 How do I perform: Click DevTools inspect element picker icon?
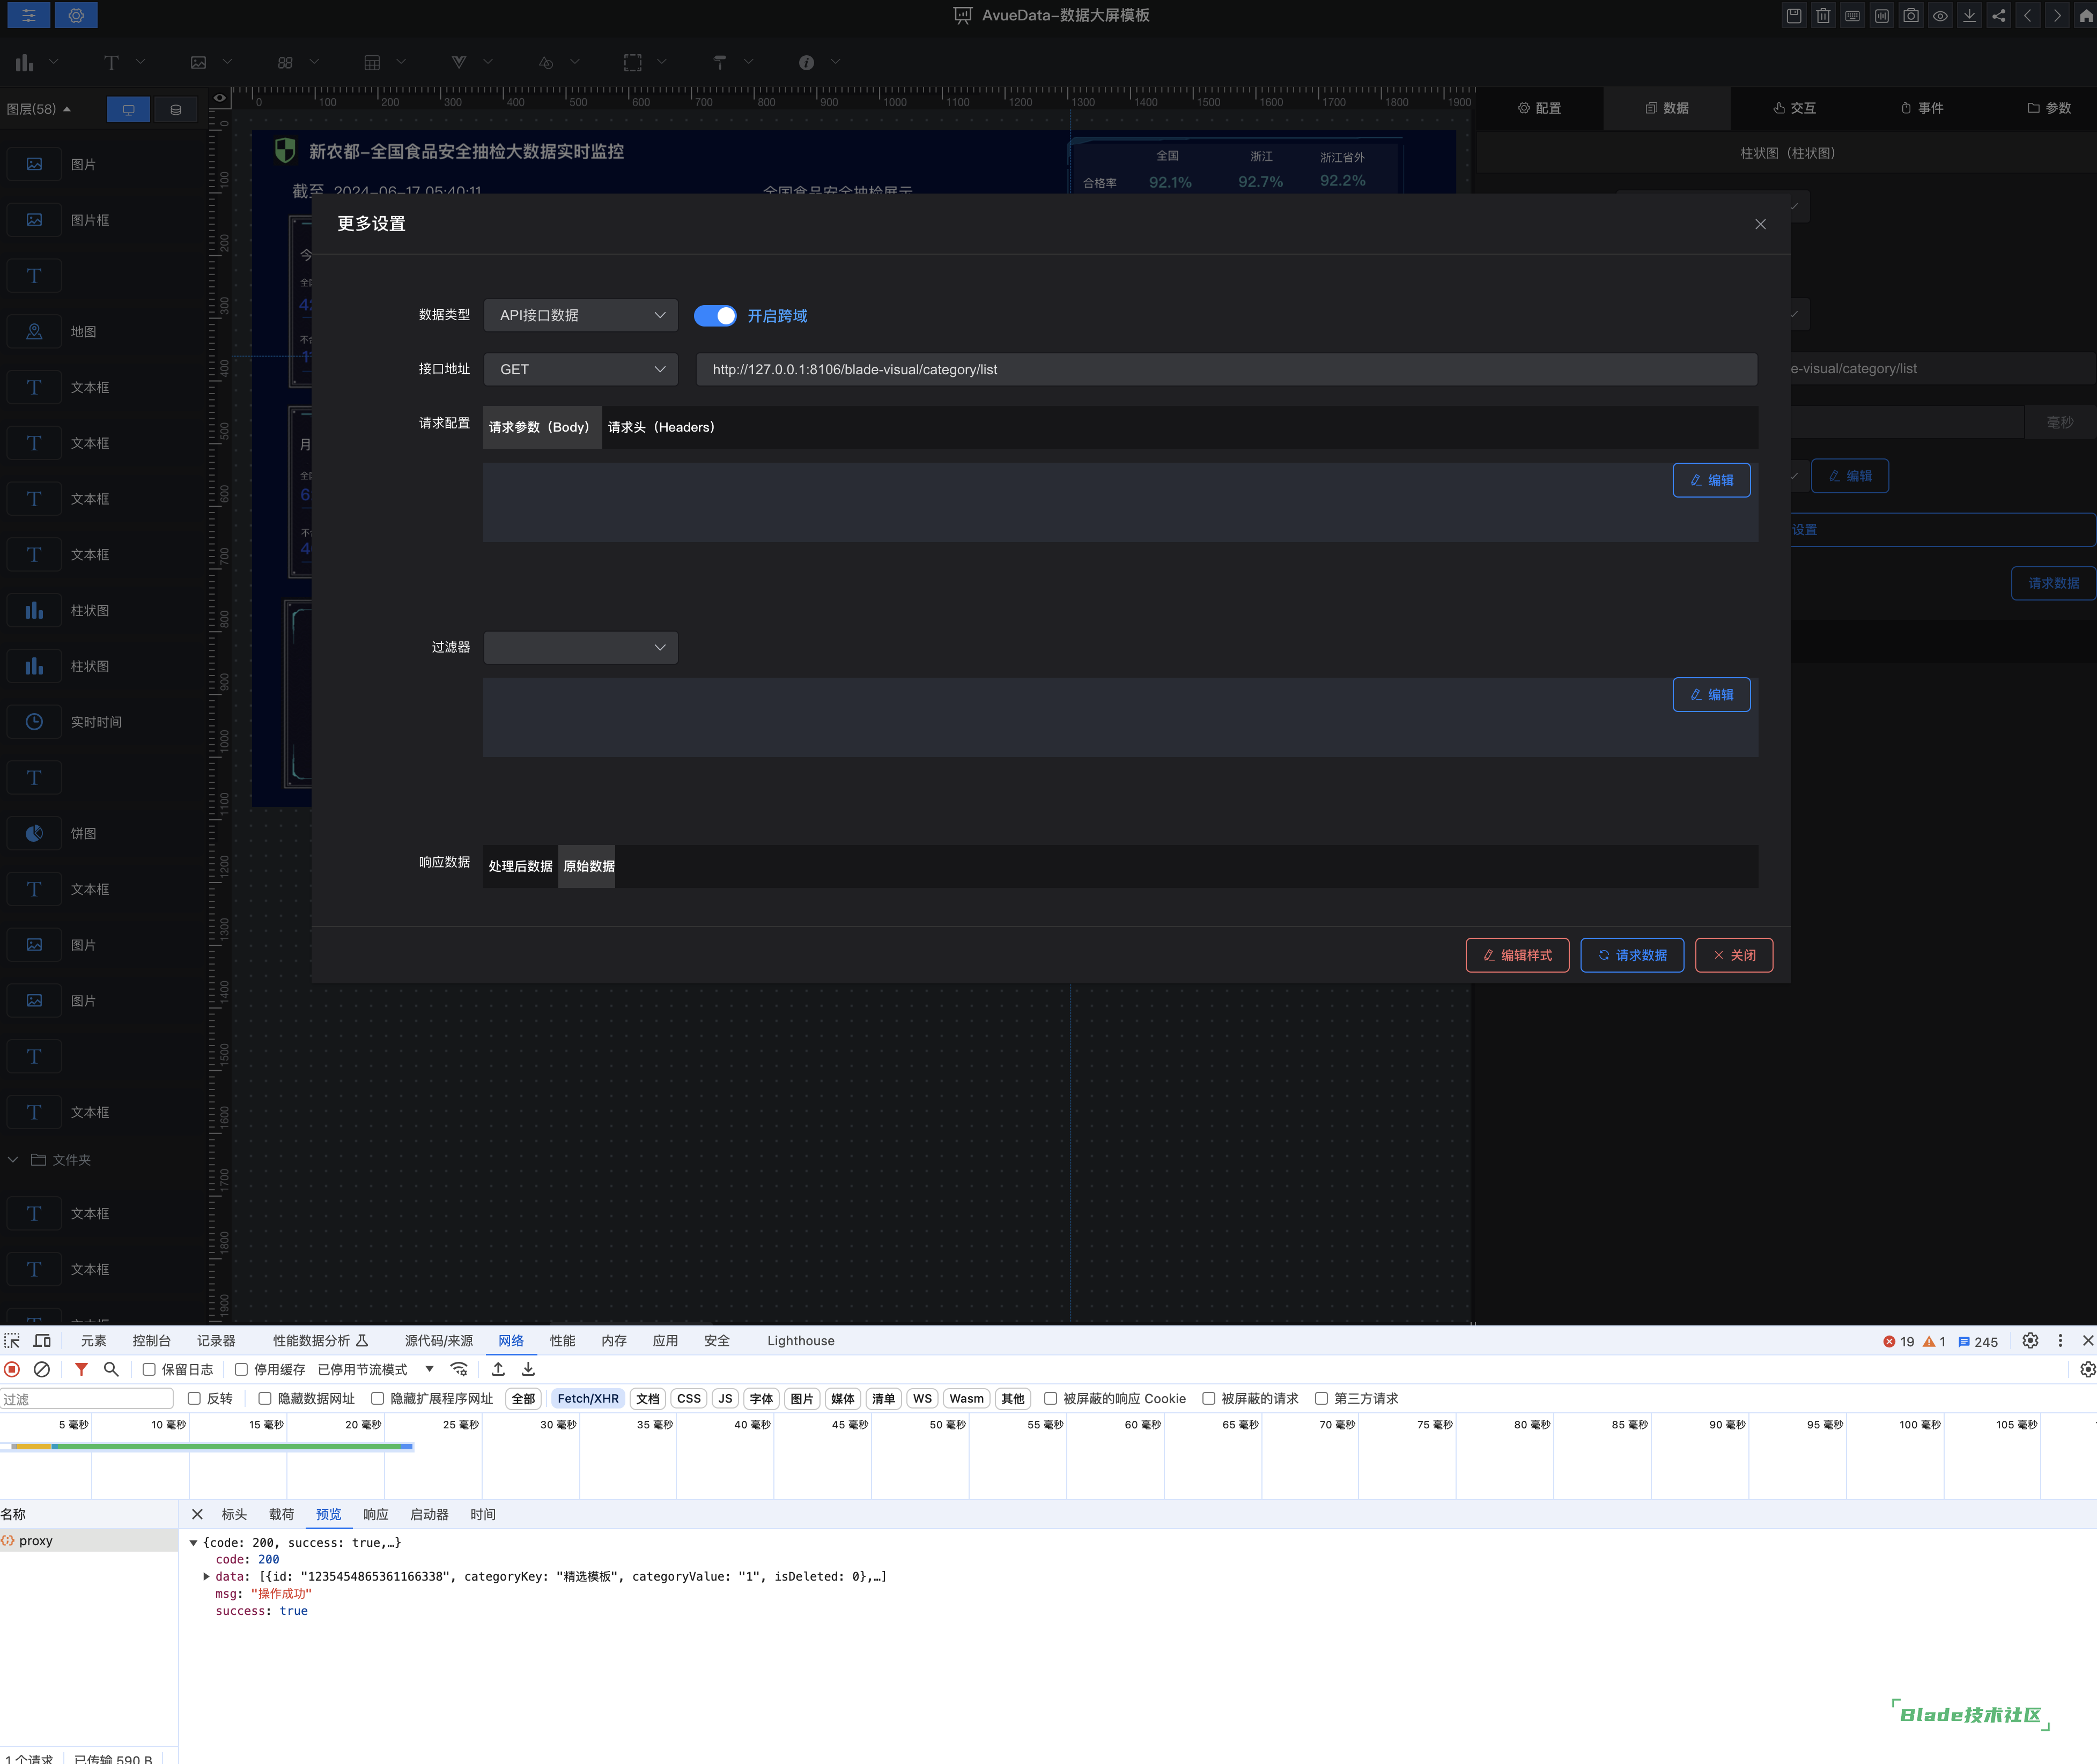click(x=12, y=1341)
